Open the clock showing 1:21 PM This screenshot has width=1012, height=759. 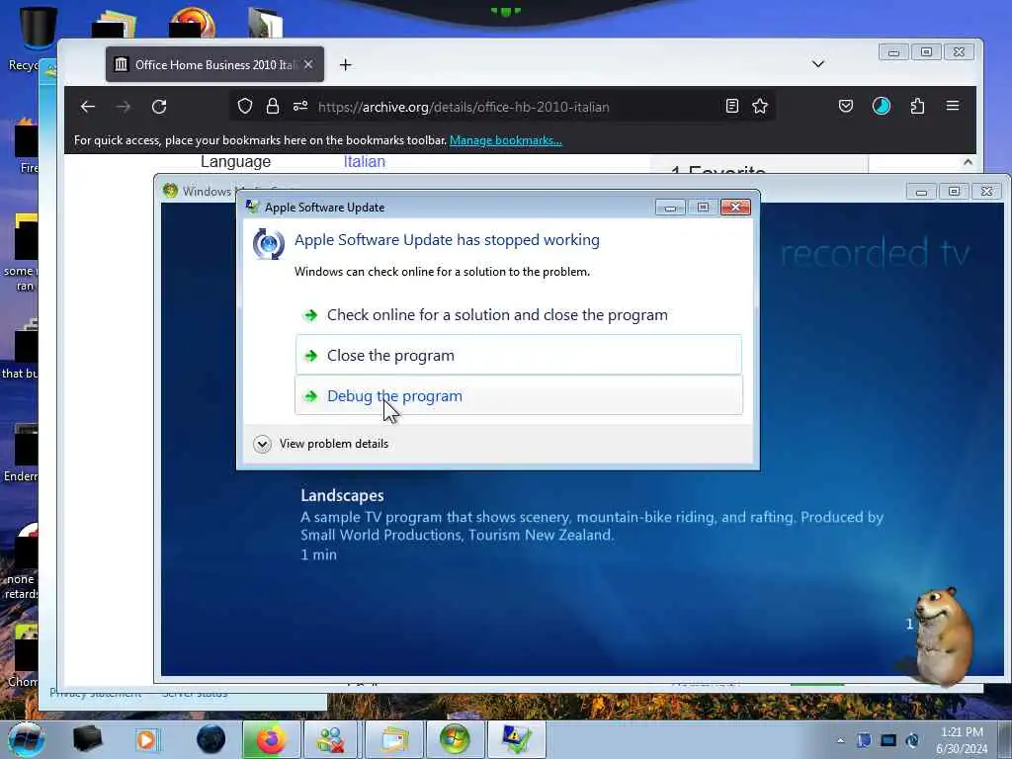962,740
